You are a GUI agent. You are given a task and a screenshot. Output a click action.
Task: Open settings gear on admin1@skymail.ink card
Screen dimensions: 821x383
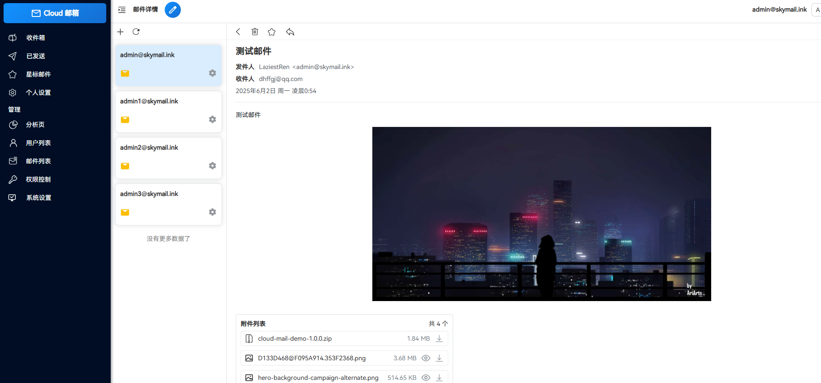point(213,119)
